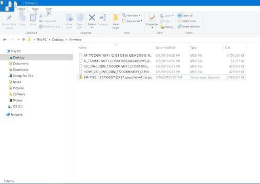Click the 3,880,001 KB size cell
260x184 pixels.
pyautogui.click(x=235, y=77)
